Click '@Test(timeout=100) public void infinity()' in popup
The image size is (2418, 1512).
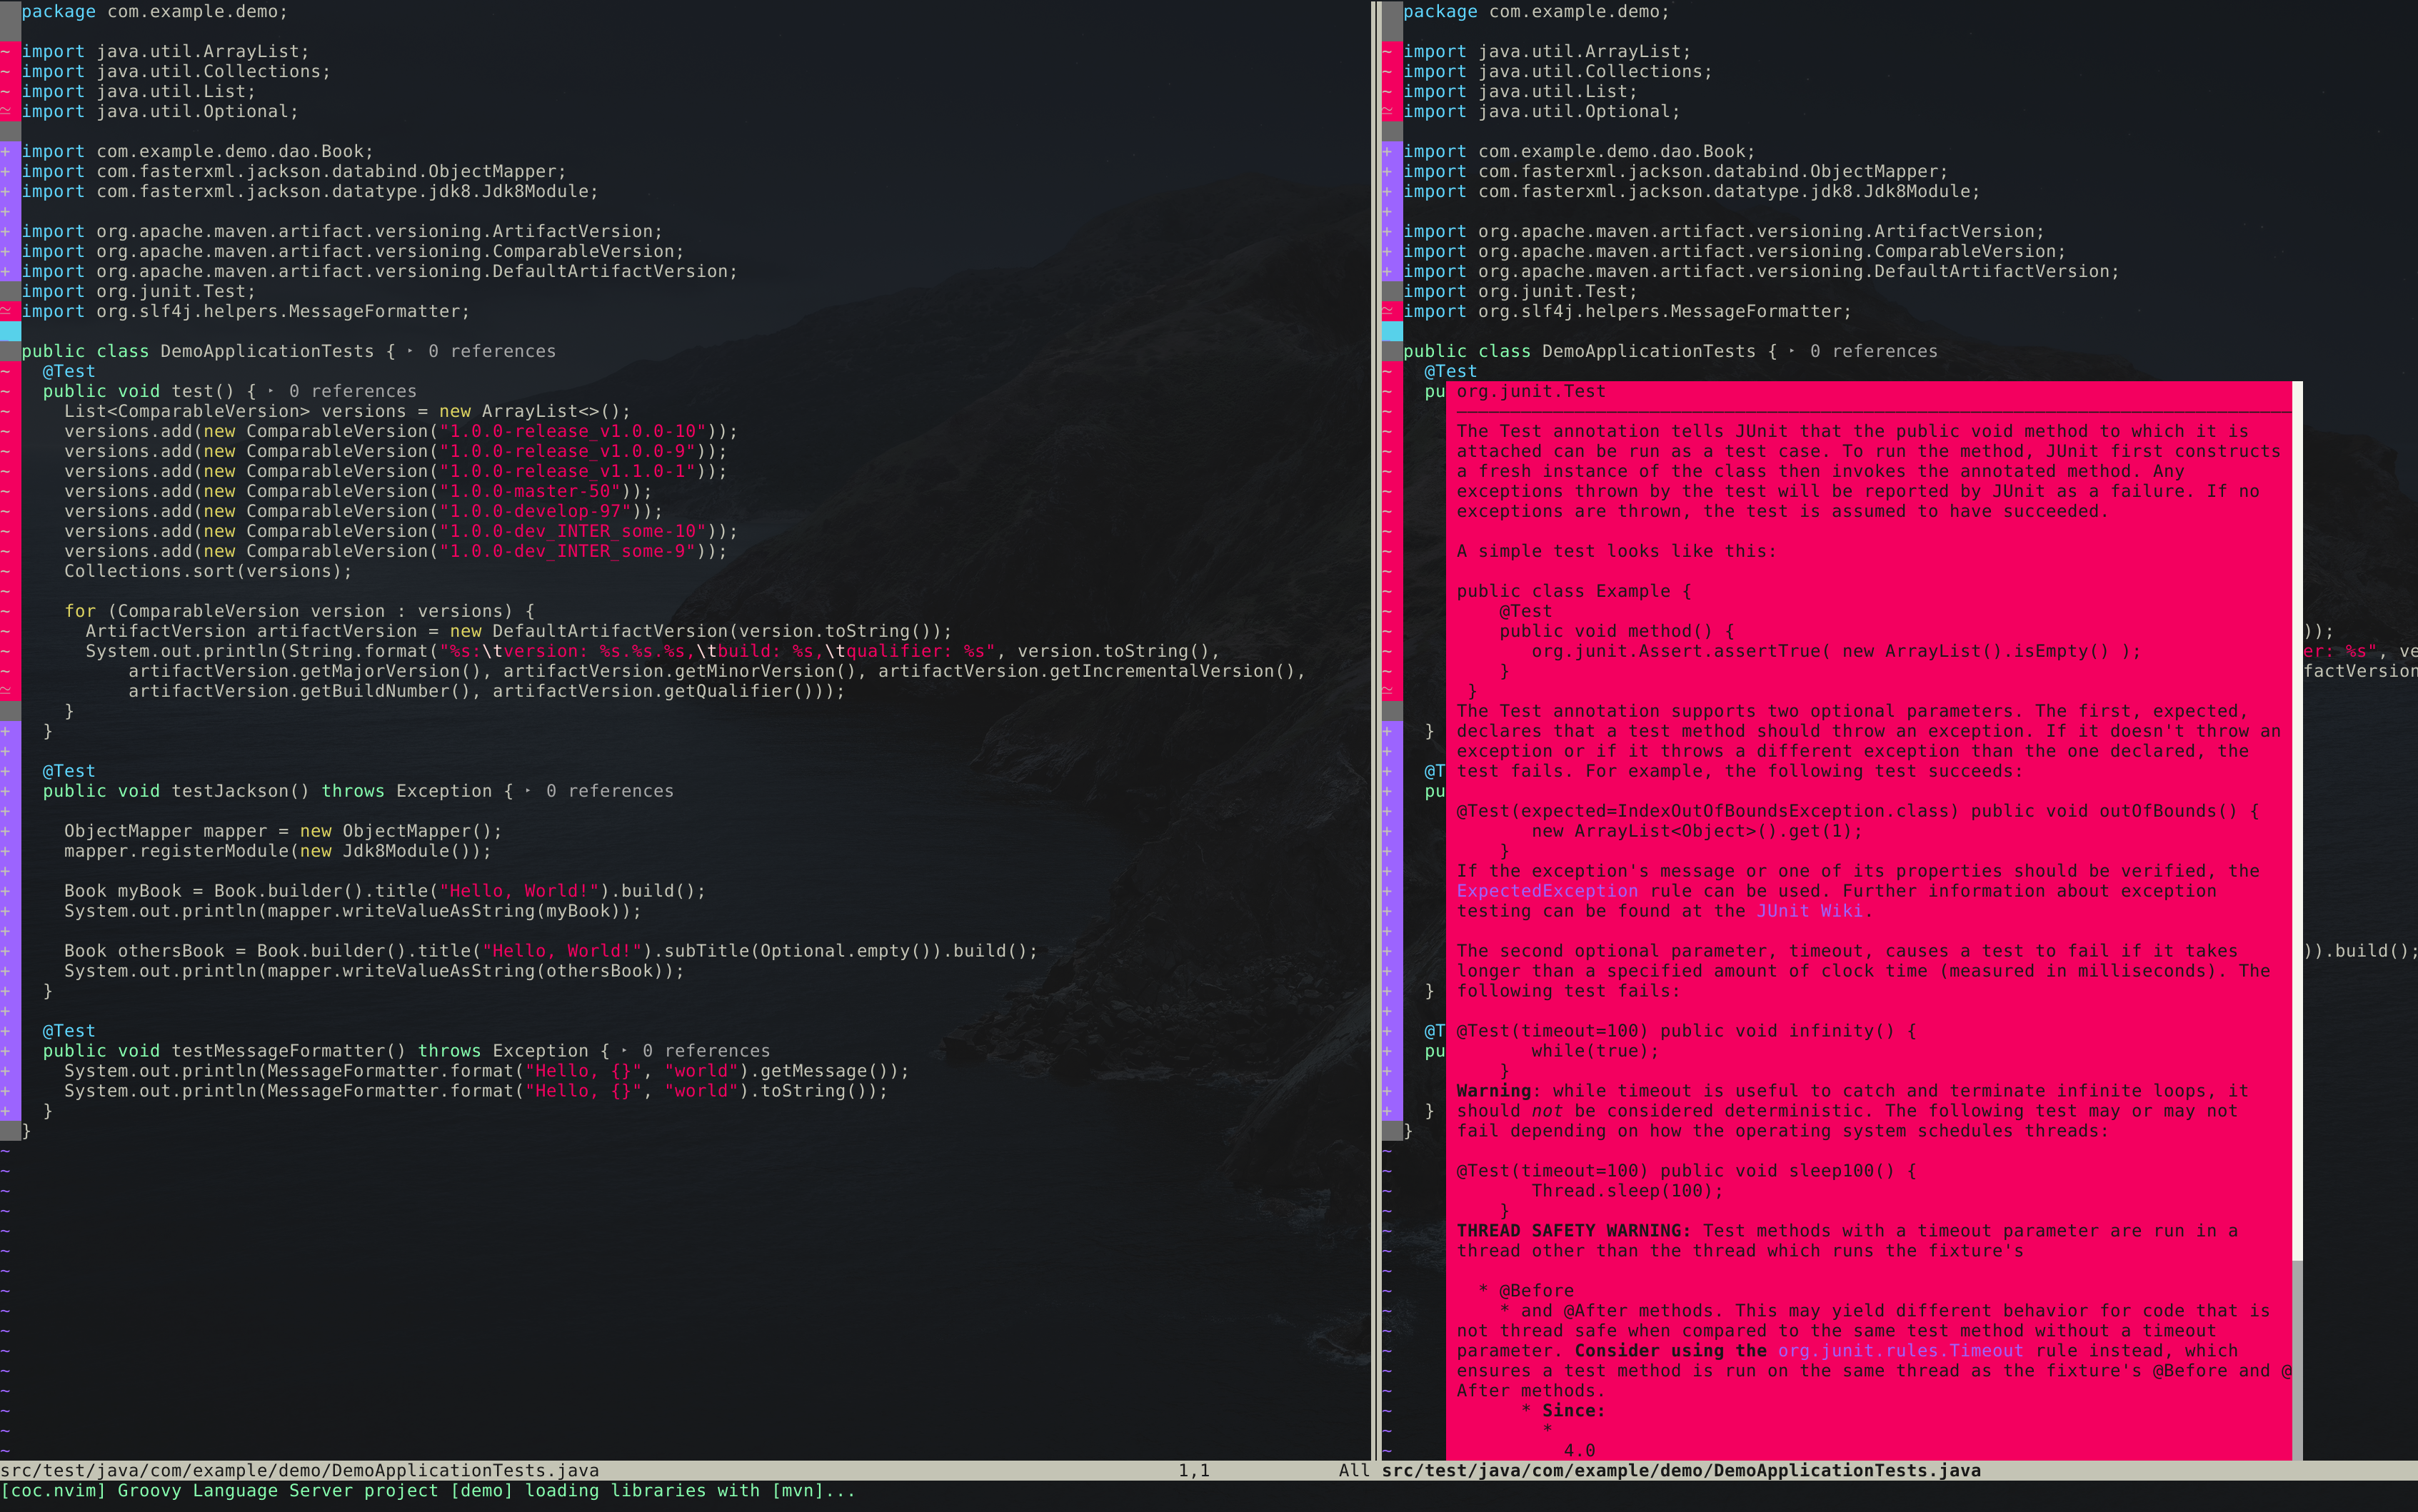coord(1686,1031)
